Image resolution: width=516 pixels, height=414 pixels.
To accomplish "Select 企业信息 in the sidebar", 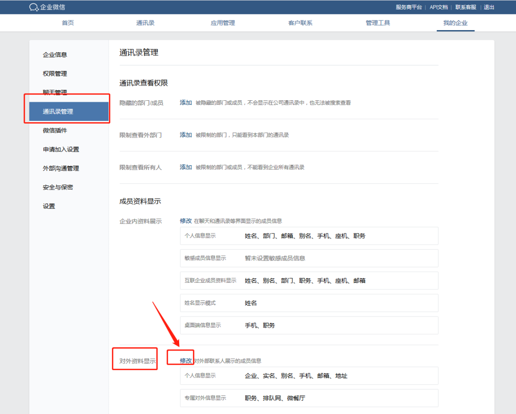I will pos(54,54).
